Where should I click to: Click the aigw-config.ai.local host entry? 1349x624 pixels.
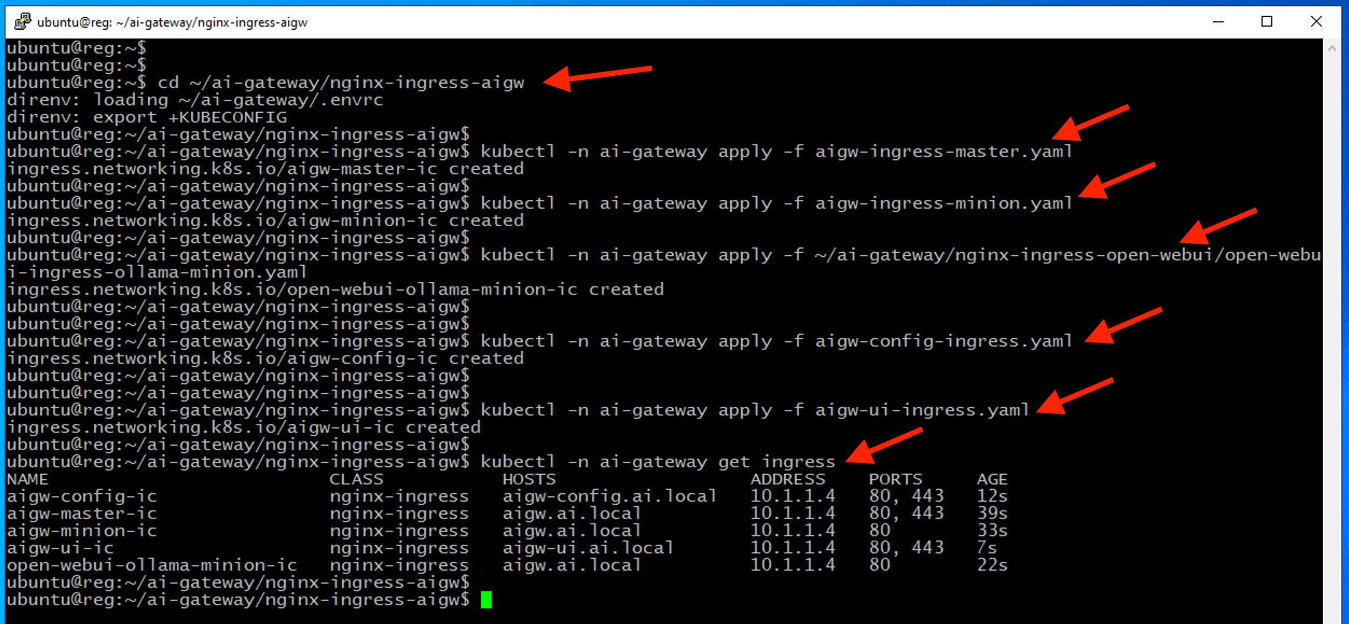[609, 496]
